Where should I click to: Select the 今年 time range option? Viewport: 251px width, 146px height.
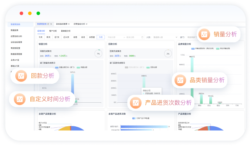coord(100,37)
